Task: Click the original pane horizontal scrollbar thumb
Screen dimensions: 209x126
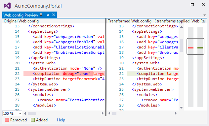Action: (x=32, y=113)
